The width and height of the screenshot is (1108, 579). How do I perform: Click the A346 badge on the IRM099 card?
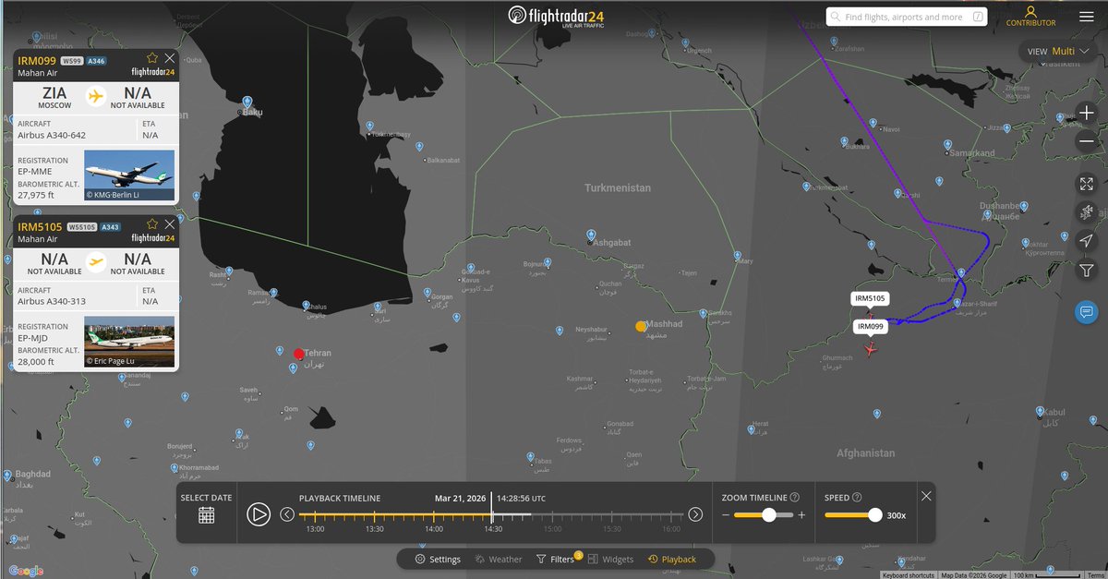tap(97, 61)
